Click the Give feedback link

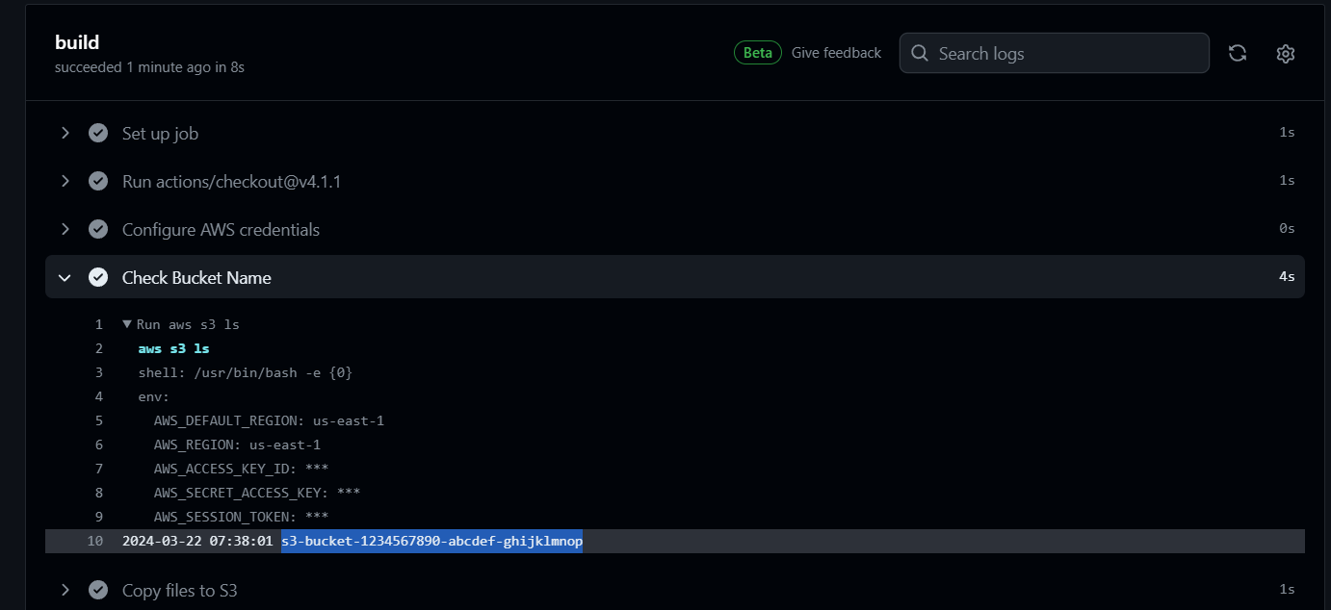click(x=836, y=53)
